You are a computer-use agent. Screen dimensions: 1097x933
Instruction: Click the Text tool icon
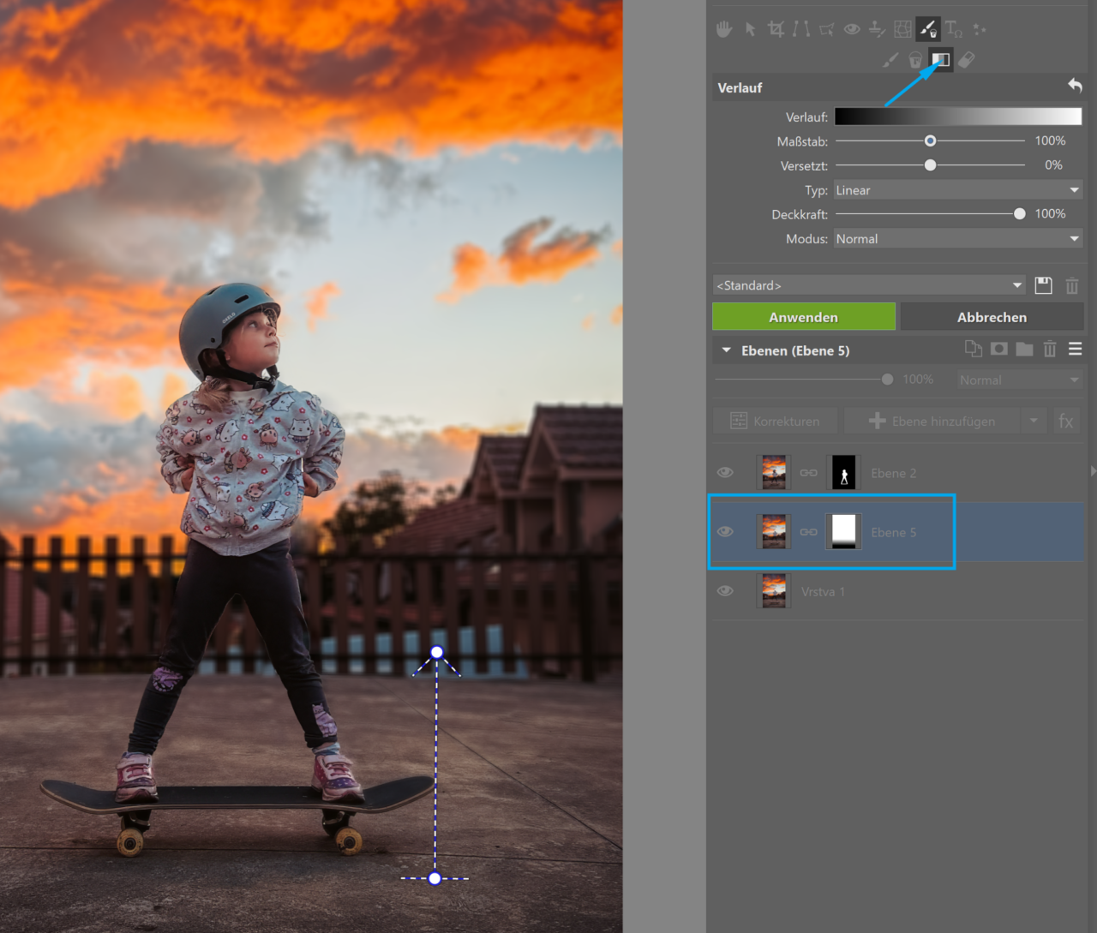click(x=953, y=30)
